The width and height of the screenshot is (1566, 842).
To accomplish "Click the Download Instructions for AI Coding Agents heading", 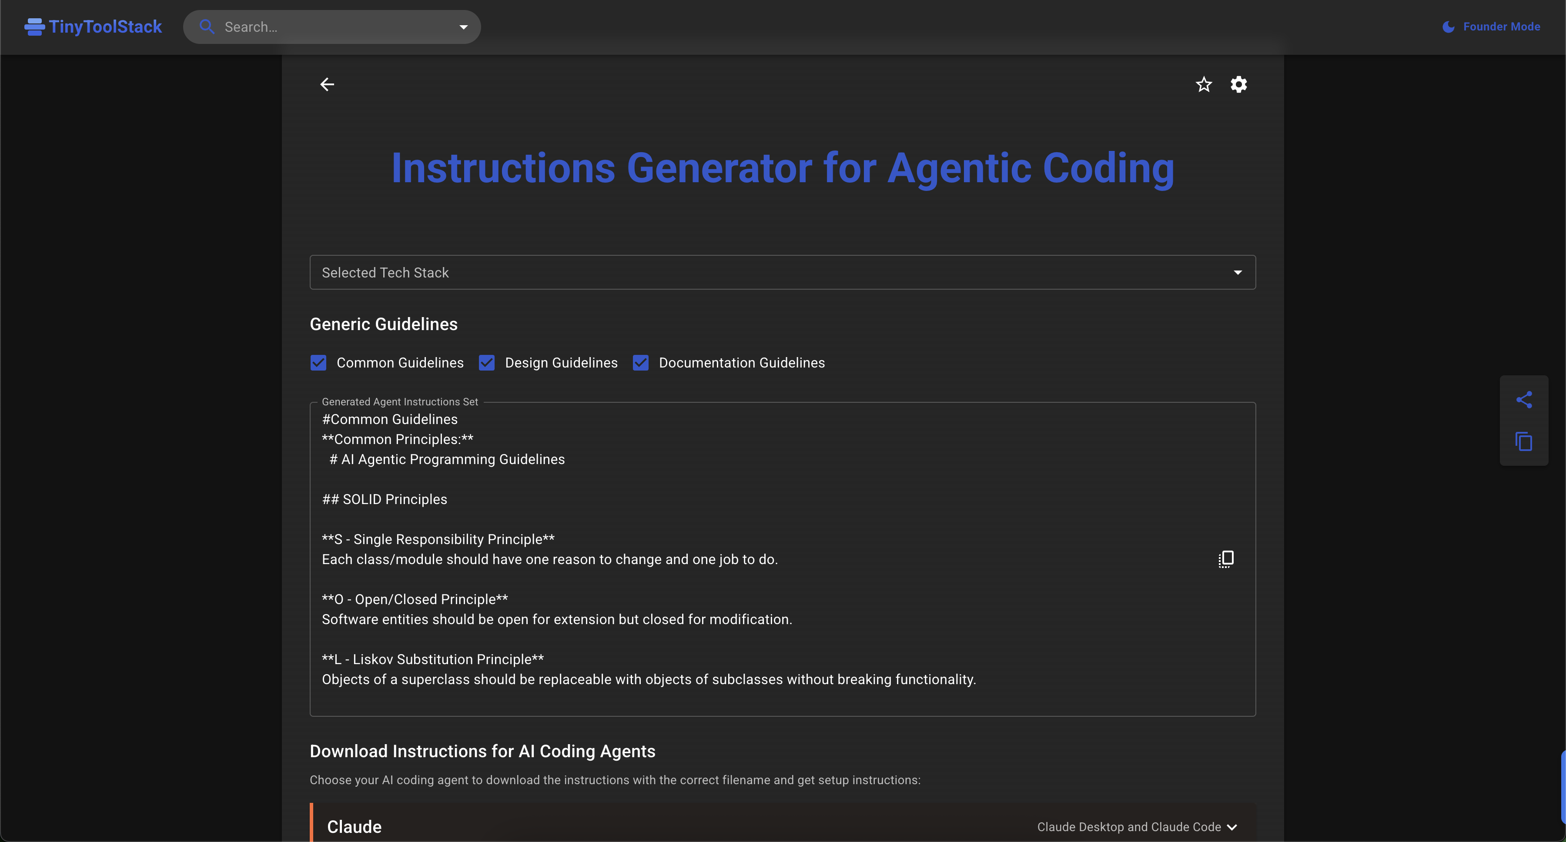I will [x=483, y=752].
